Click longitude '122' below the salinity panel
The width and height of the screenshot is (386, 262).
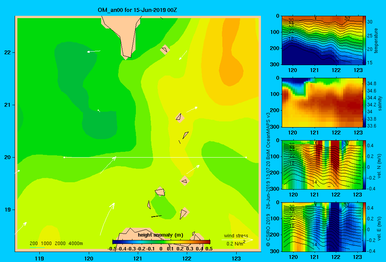(x=336, y=133)
